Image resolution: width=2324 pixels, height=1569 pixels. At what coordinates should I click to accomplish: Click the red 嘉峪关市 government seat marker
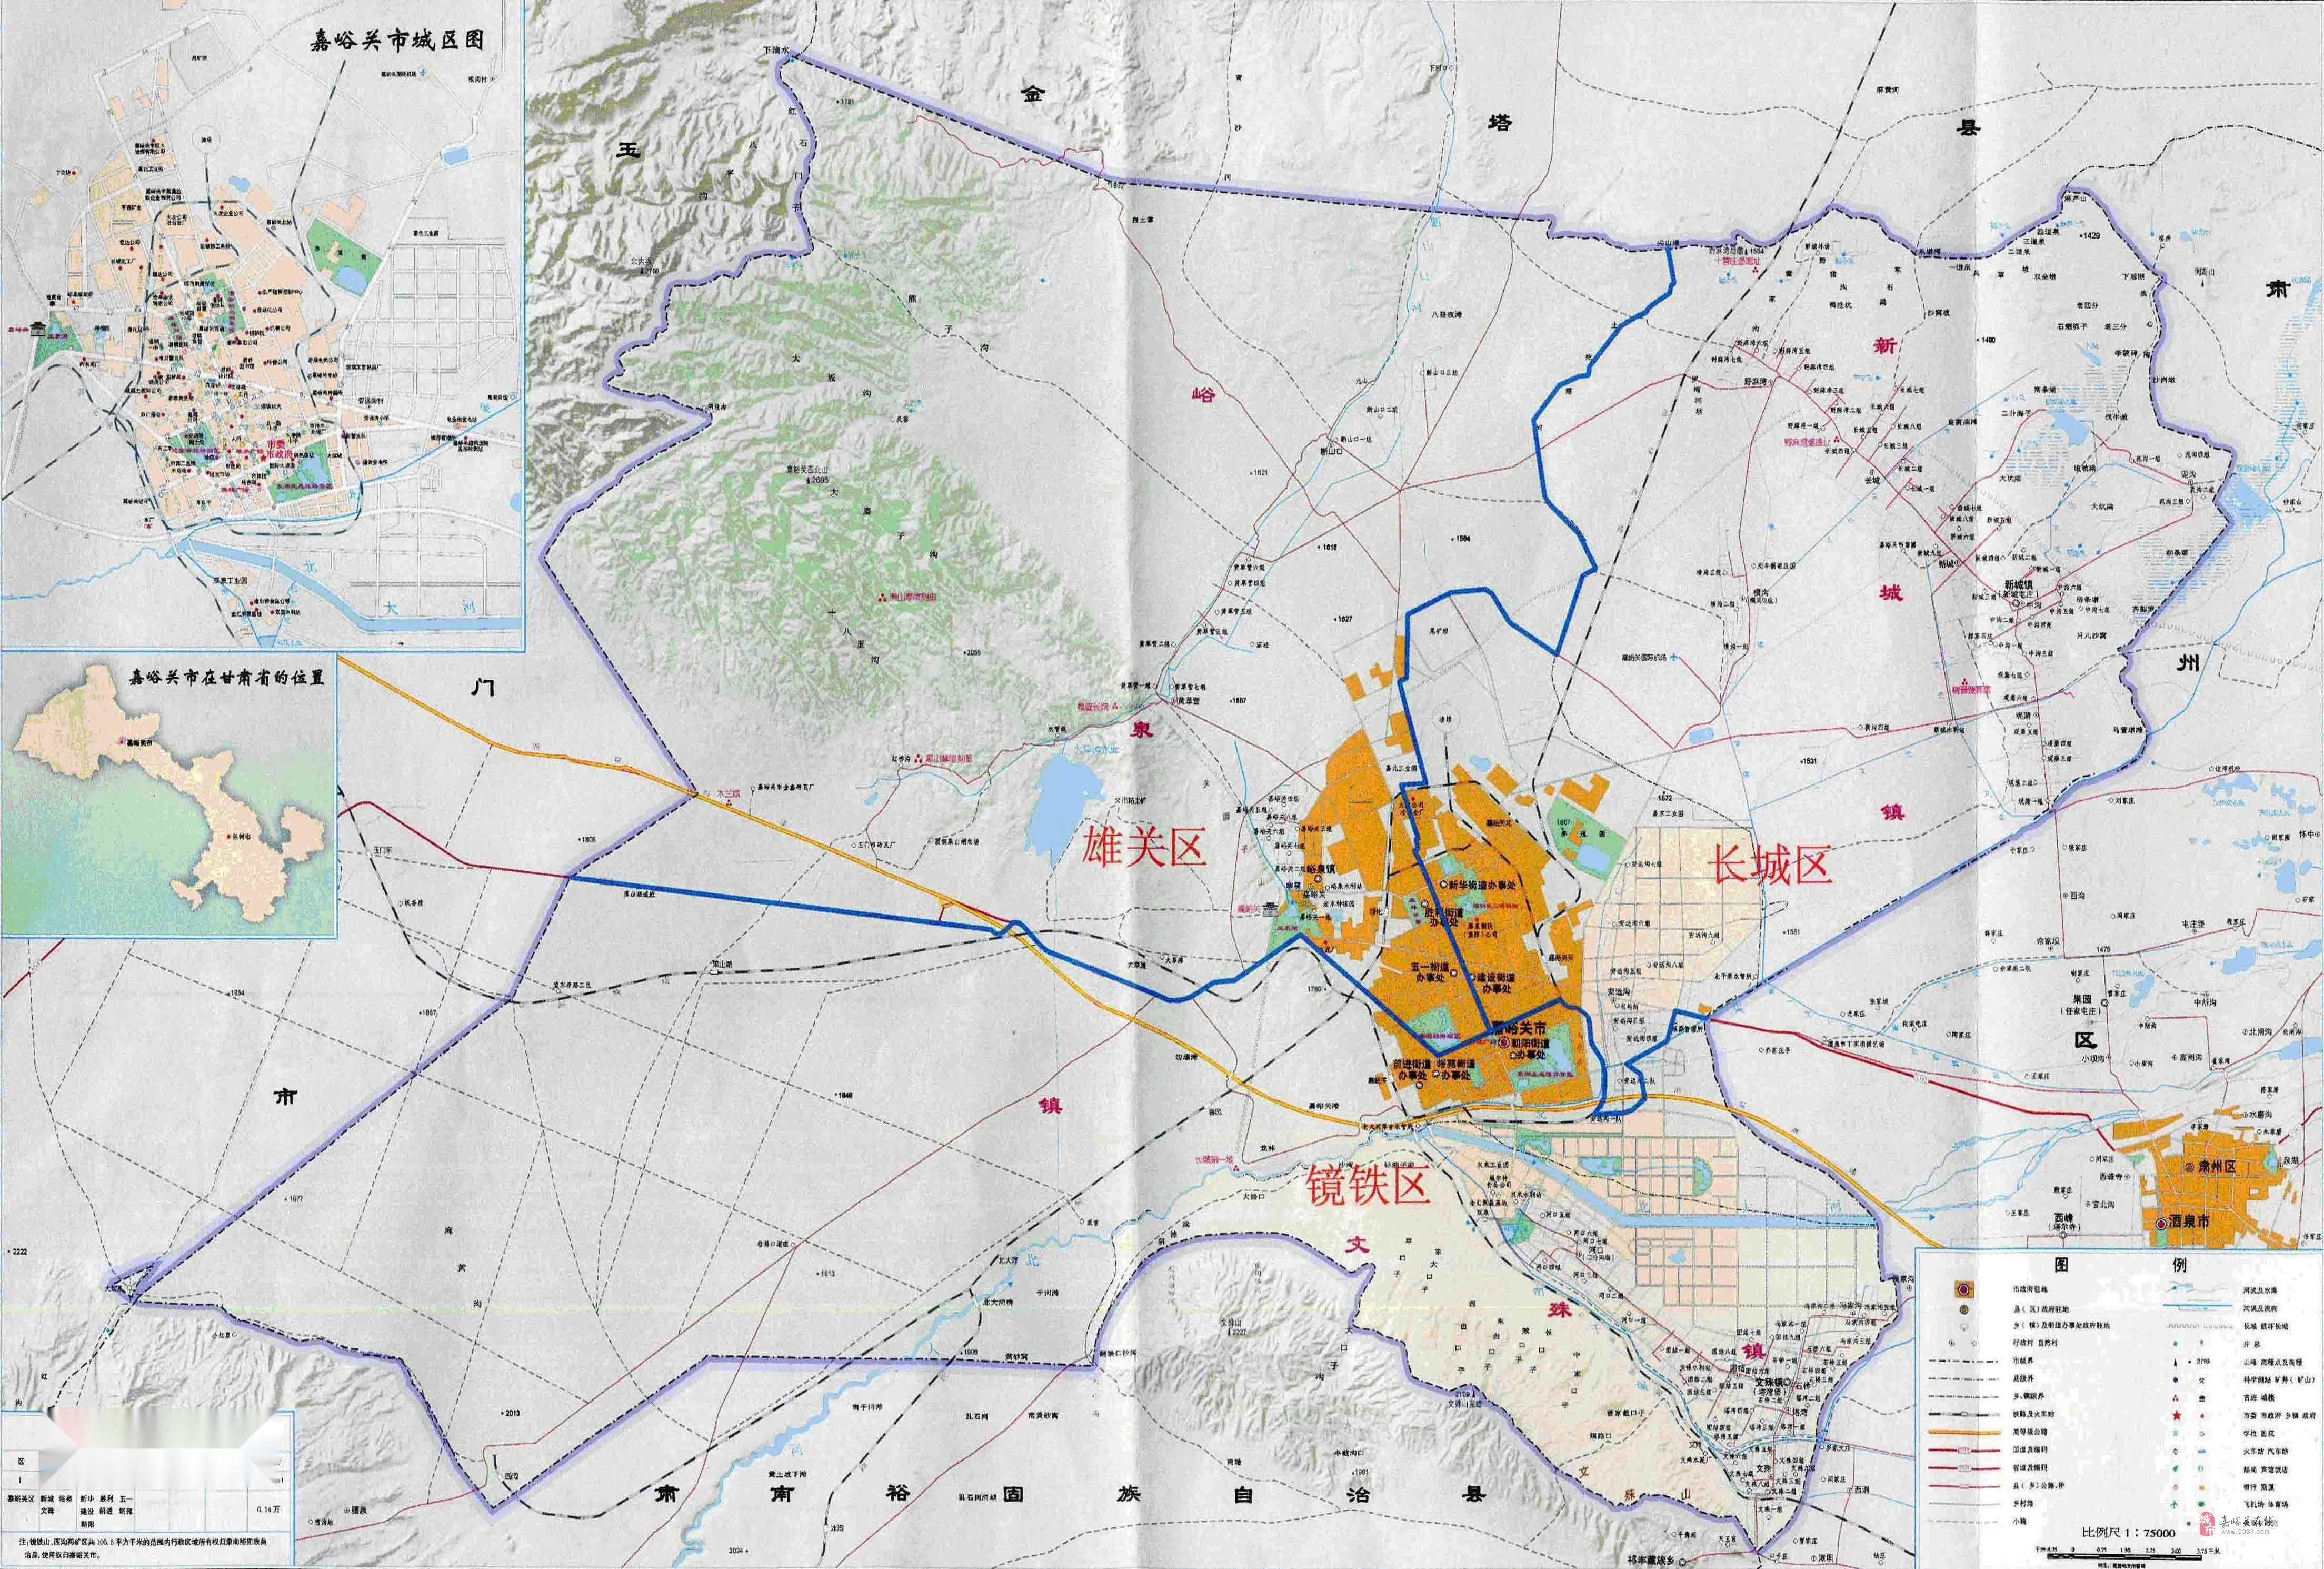point(1504,1043)
